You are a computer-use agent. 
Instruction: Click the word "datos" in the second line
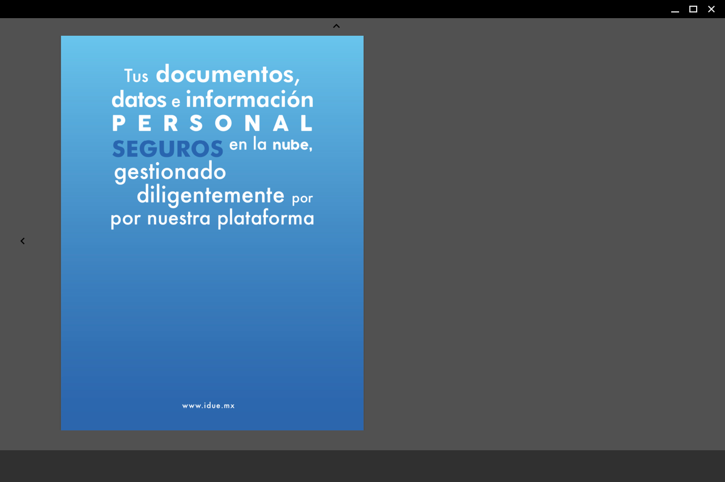(139, 100)
